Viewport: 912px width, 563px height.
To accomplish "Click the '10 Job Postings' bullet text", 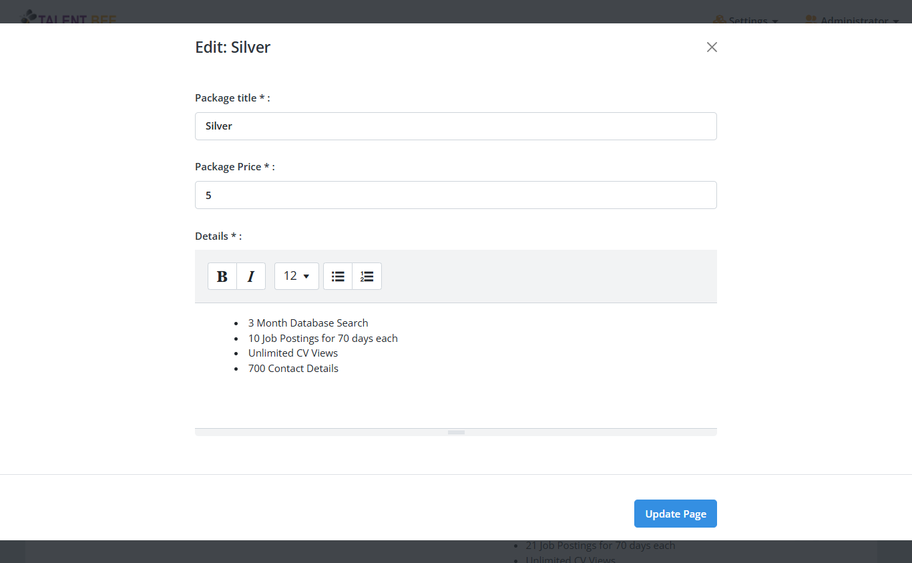I will [x=322, y=339].
